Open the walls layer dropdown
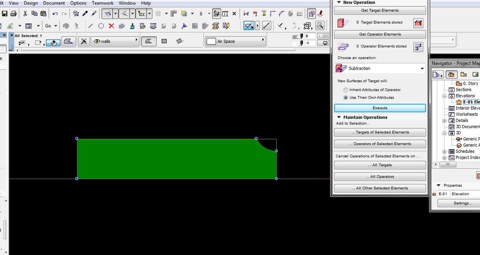 click(115, 41)
